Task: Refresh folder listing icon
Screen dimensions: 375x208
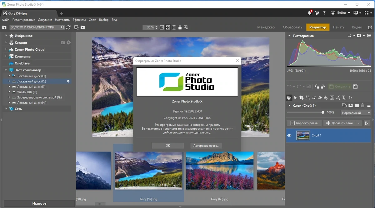Action: pos(68,27)
